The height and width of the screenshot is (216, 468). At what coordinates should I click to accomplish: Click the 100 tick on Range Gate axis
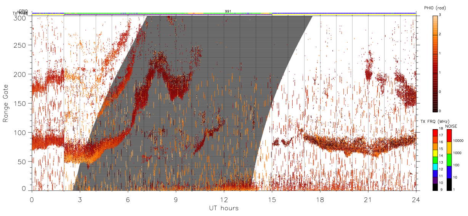[20, 132]
